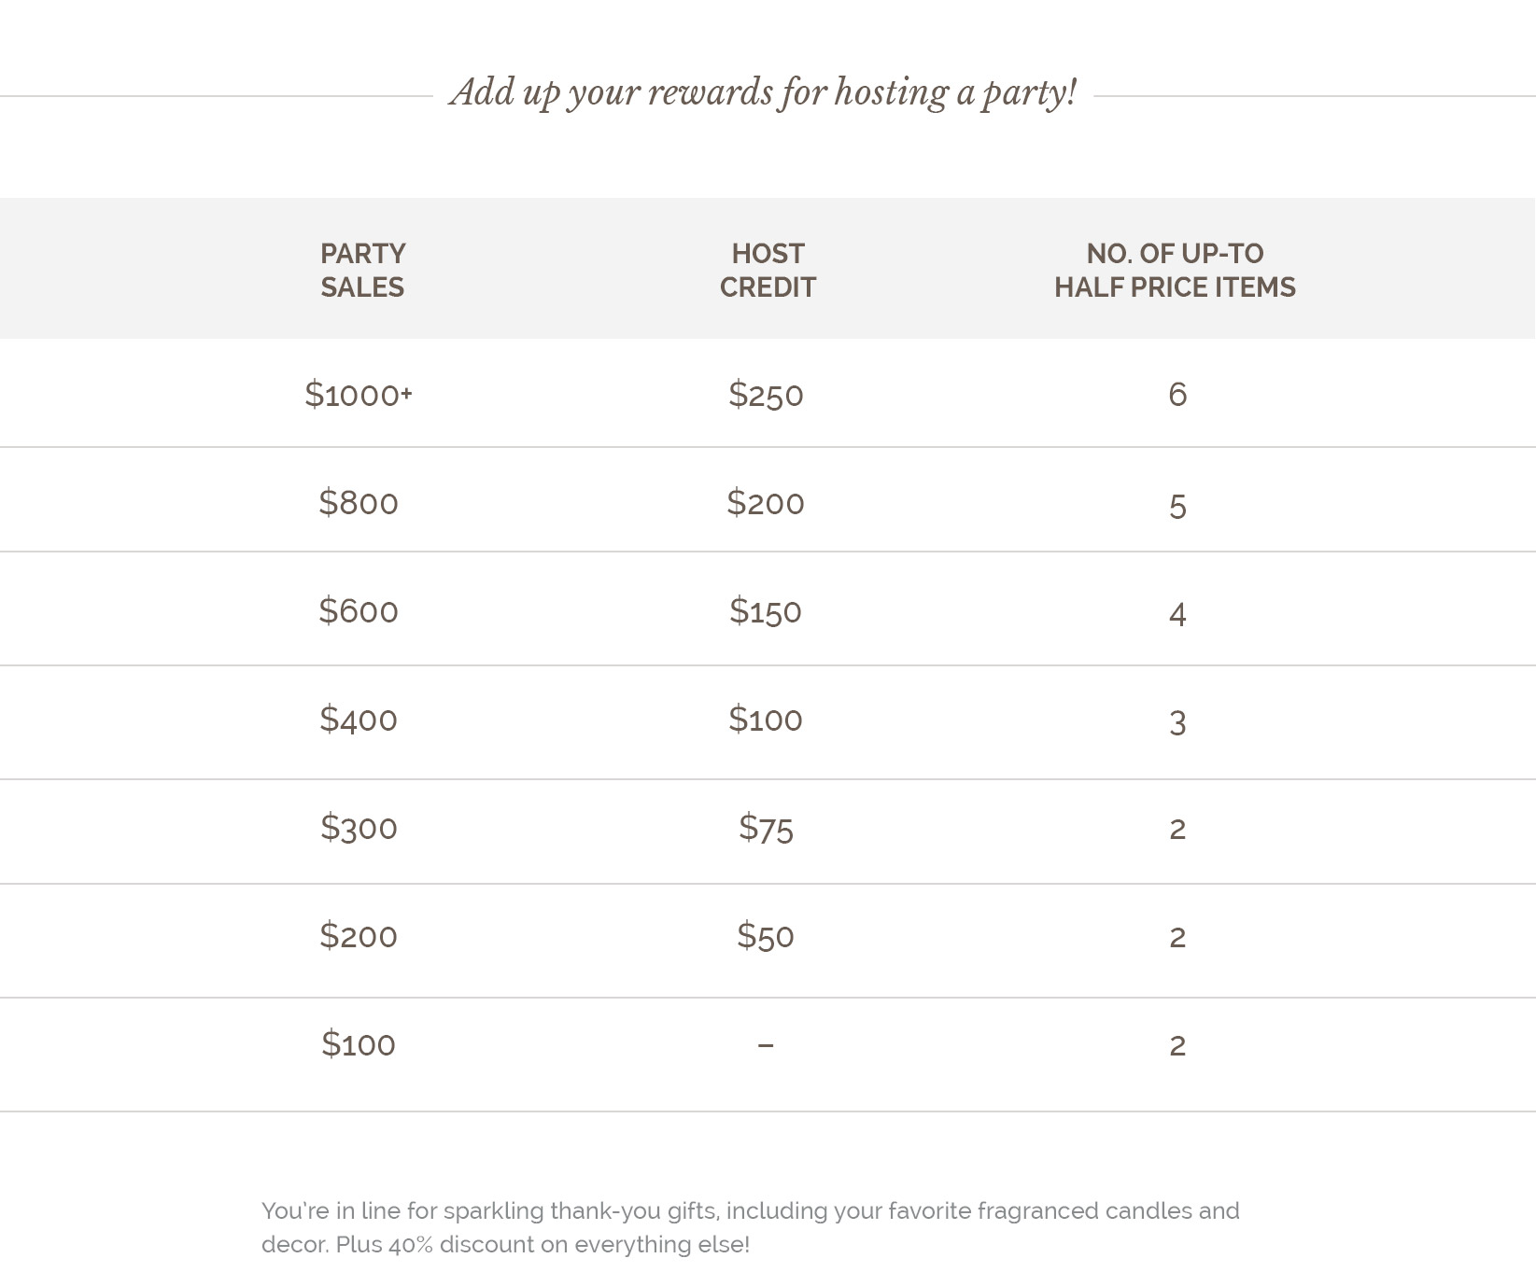
Task: Click the $1000+ party sales cell
Action: click(x=359, y=395)
